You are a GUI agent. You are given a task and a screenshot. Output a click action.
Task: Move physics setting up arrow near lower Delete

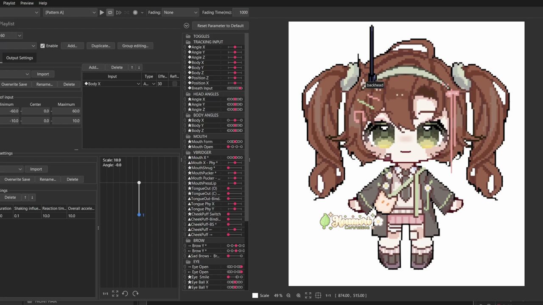25,197
